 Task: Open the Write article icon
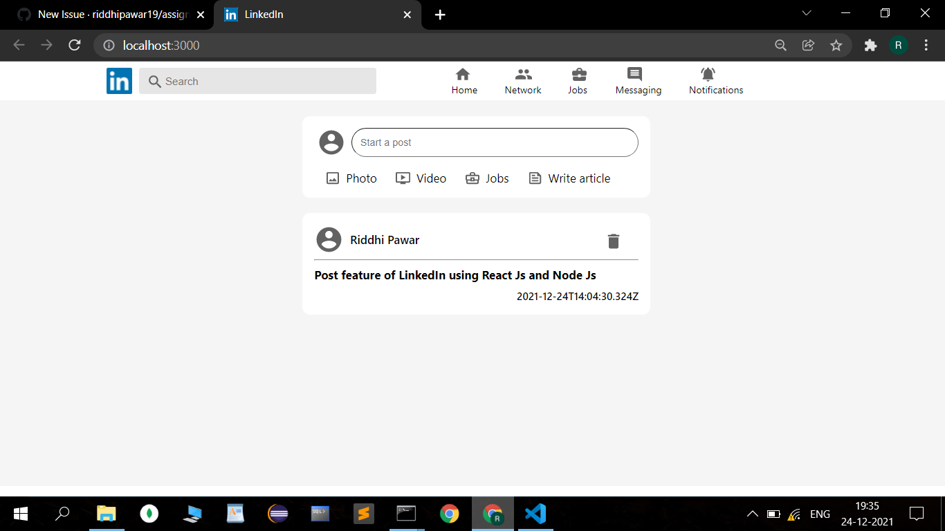(535, 178)
